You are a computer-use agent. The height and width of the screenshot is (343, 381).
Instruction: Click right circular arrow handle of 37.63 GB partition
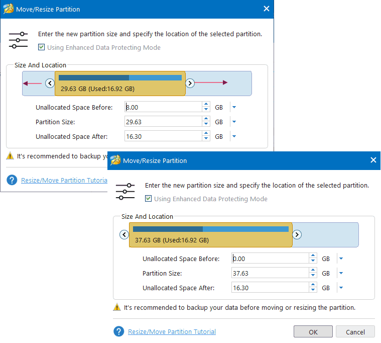[x=297, y=235]
